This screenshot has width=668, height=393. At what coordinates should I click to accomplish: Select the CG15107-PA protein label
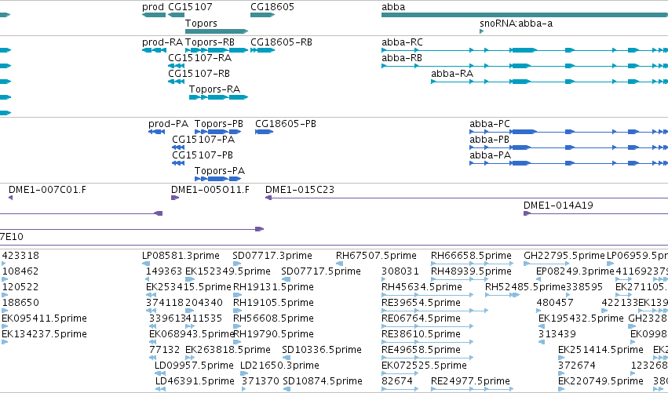click(x=203, y=140)
